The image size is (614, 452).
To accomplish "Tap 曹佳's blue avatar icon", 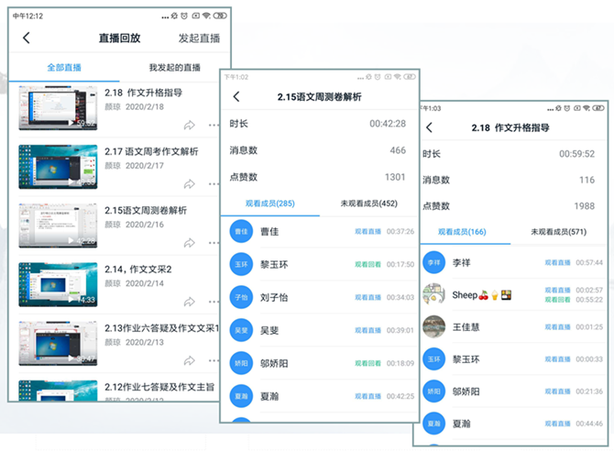I will [x=241, y=231].
